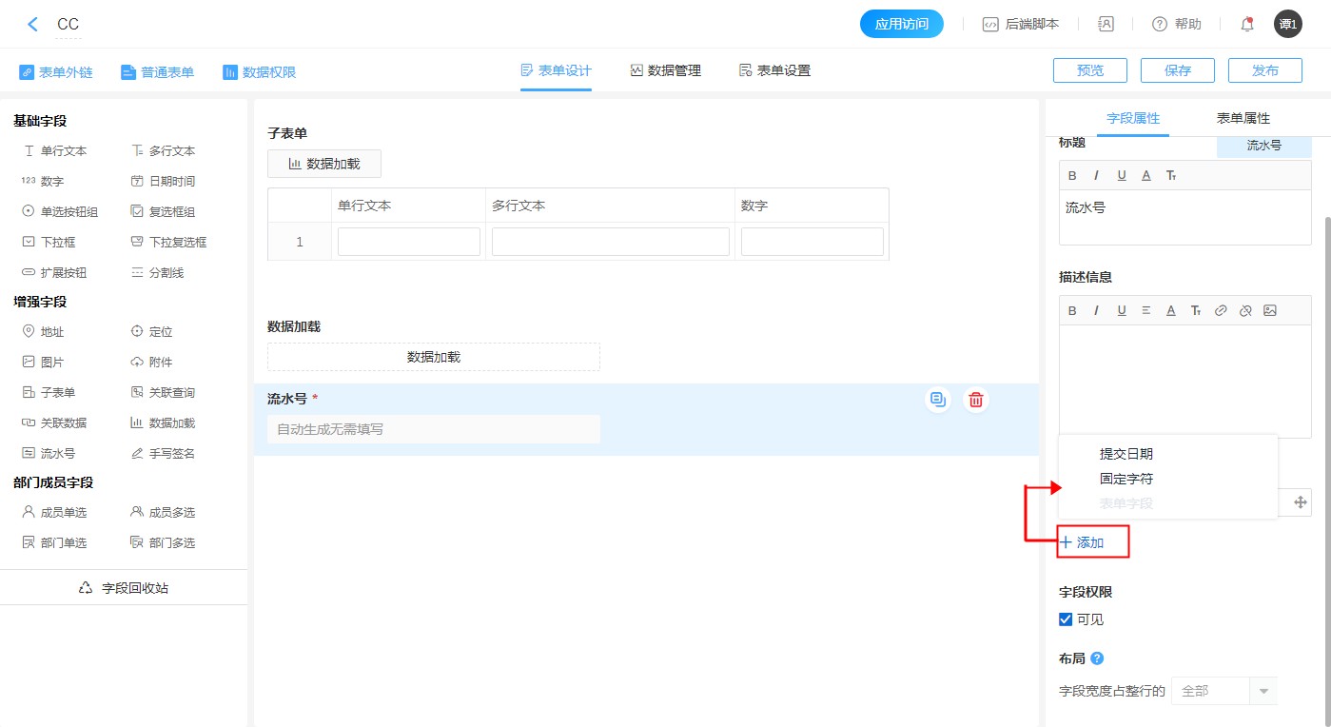
Task: Click the back arrow next to CC
Action: (x=33, y=25)
